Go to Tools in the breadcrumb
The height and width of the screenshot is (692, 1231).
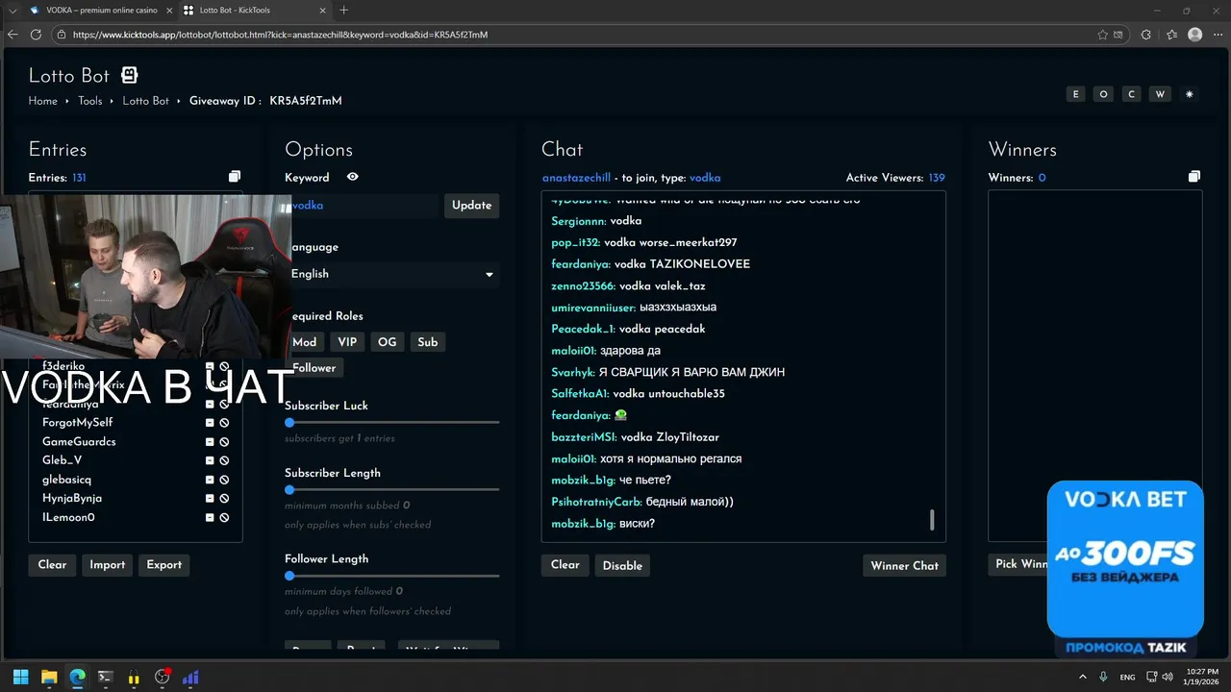[89, 101]
